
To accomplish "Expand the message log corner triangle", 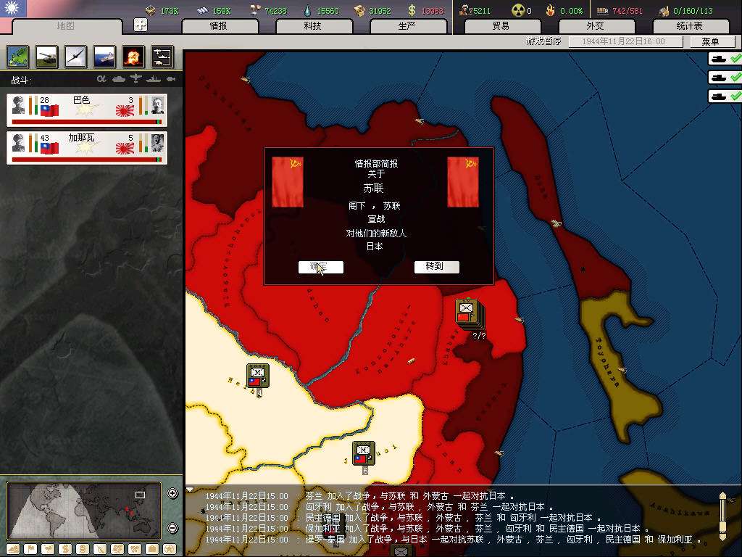I will 190,490.
